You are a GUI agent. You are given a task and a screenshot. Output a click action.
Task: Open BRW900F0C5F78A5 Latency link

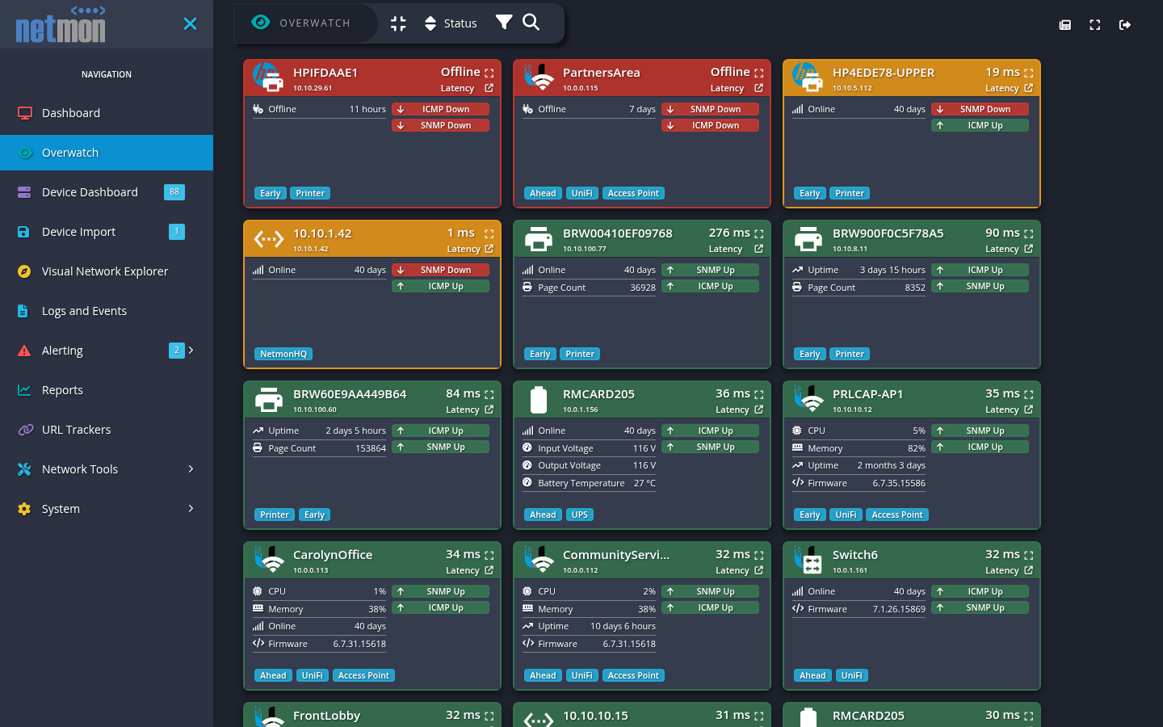click(1028, 249)
